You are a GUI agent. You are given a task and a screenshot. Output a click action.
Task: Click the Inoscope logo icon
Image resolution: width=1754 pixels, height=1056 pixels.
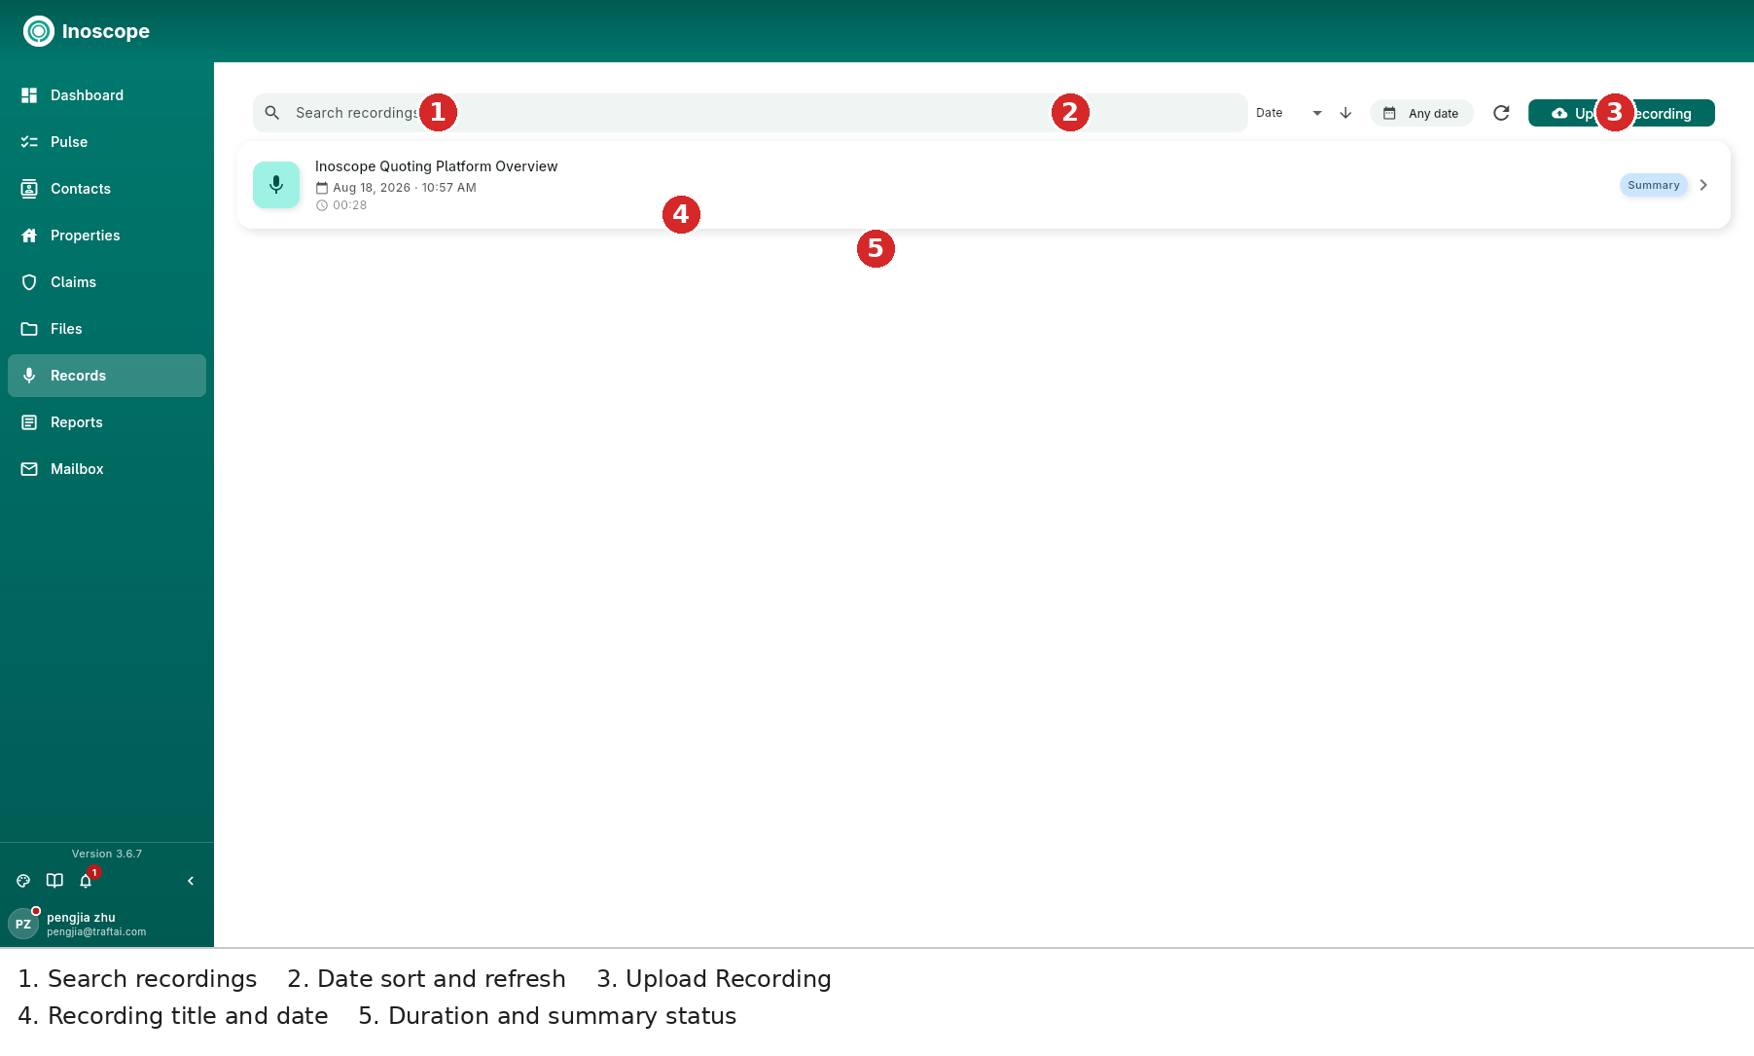39,31
